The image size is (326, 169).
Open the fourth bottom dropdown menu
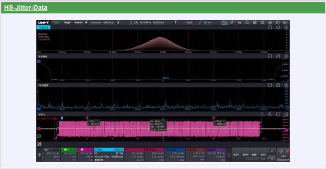(263, 155)
